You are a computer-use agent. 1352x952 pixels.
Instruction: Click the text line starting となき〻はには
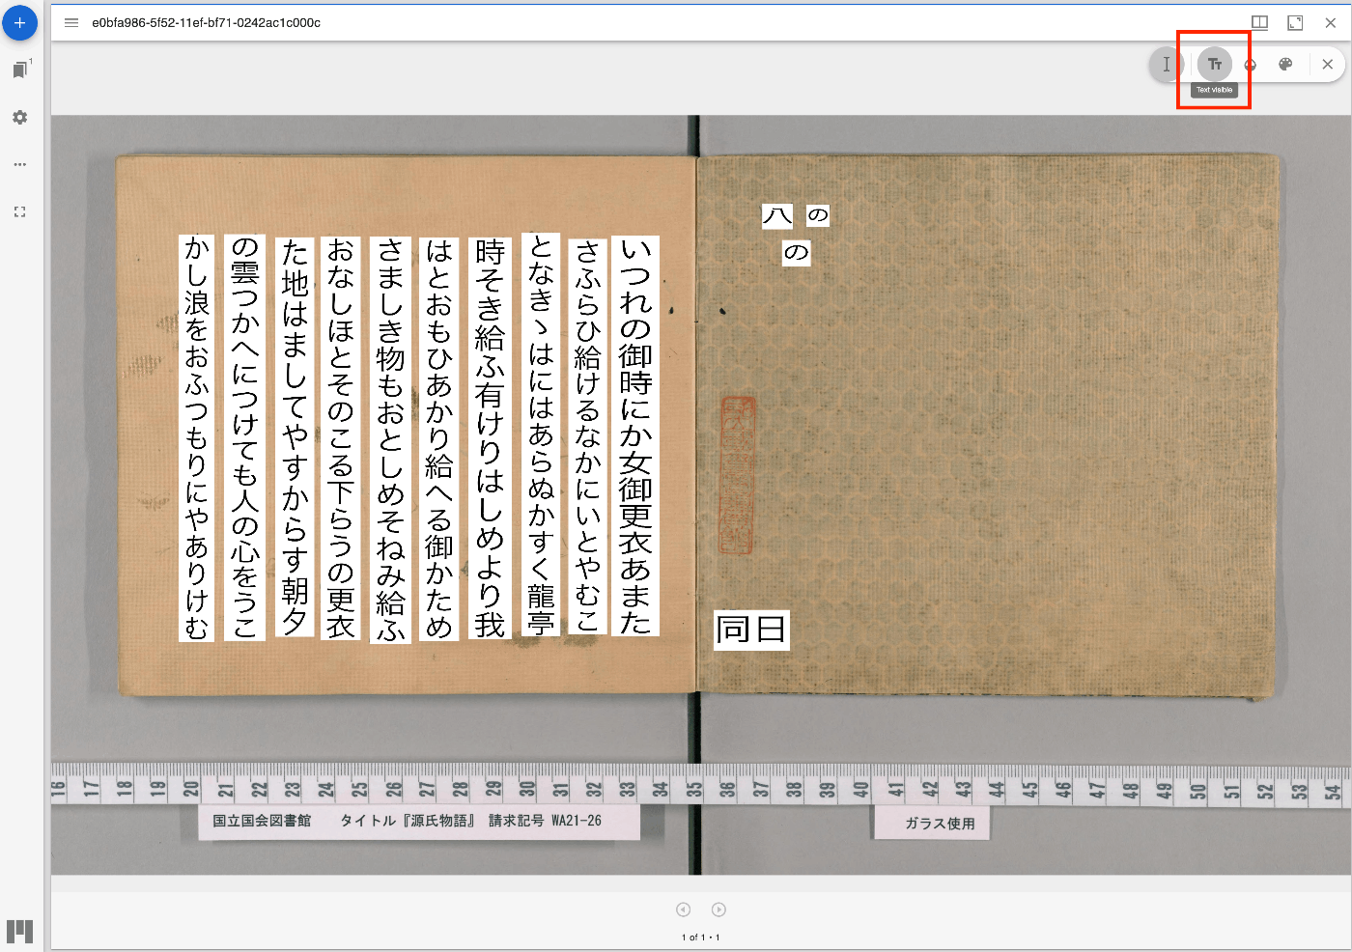541,434
